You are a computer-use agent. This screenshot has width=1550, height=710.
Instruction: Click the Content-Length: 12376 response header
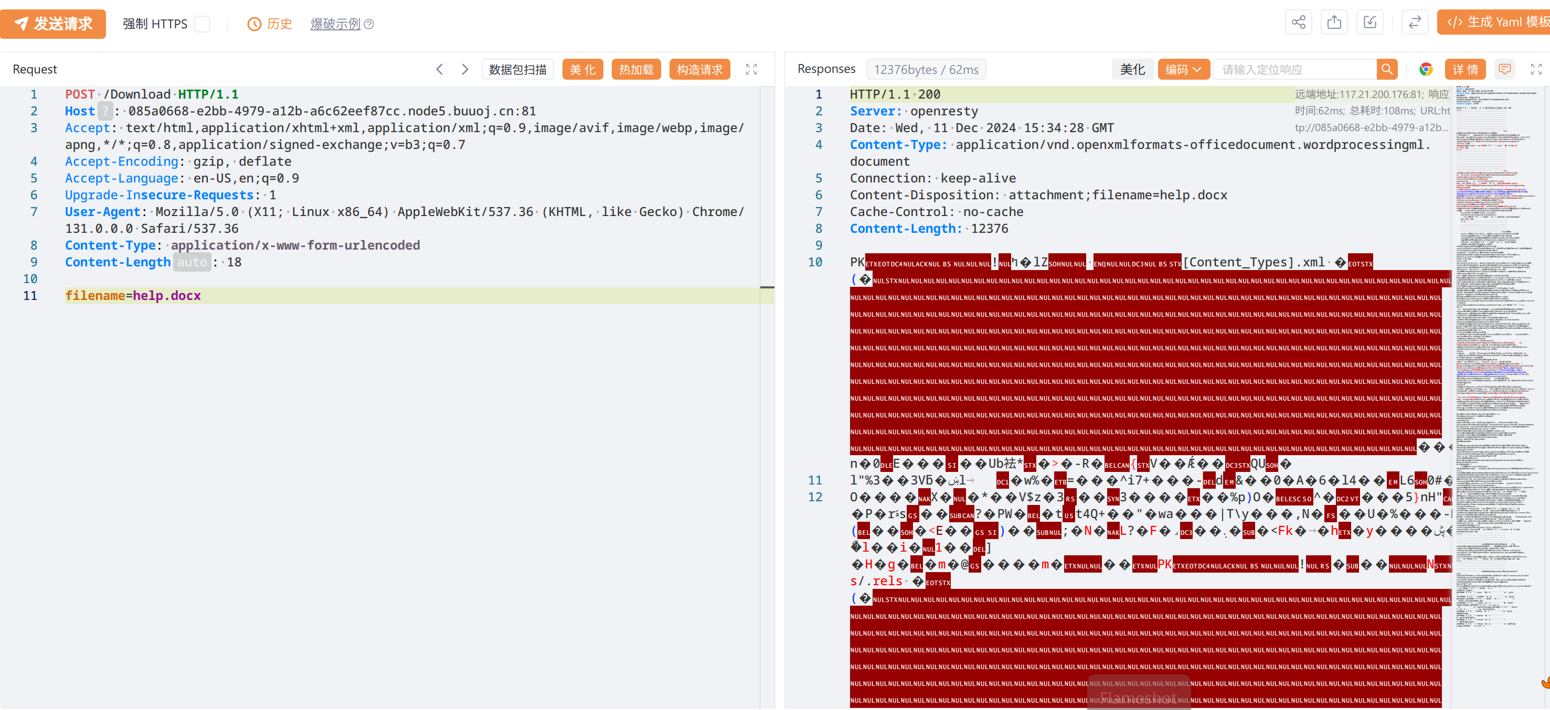(x=928, y=229)
